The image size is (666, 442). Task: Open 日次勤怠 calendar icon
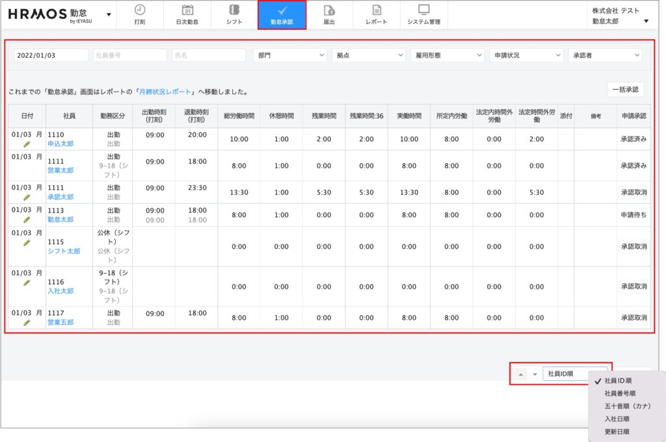(187, 10)
